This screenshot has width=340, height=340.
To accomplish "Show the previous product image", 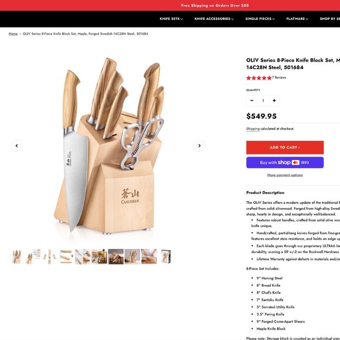I will click(16, 146).
